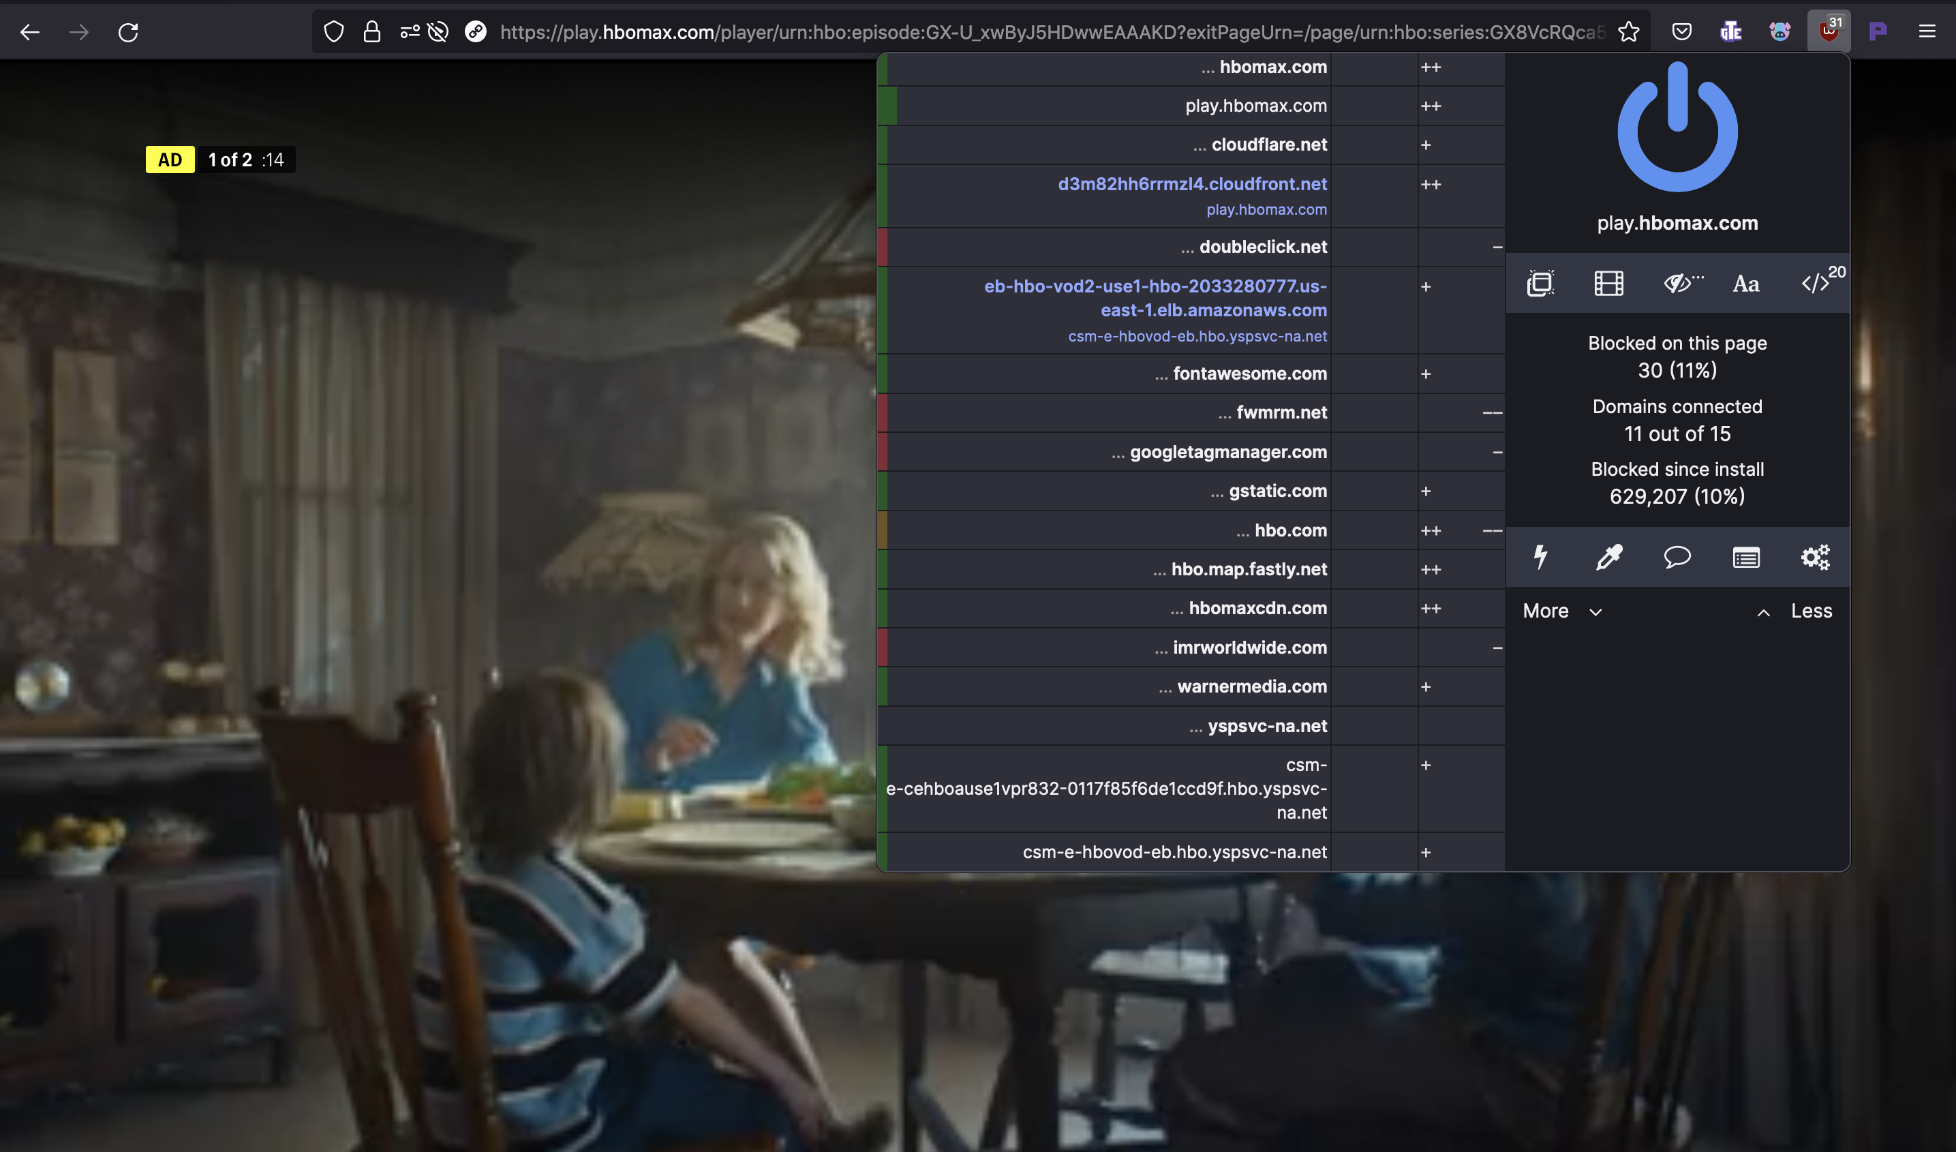Open the uBlock dashboard via gears icon
1956x1152 pixels.
click(x=1816, y=558)
